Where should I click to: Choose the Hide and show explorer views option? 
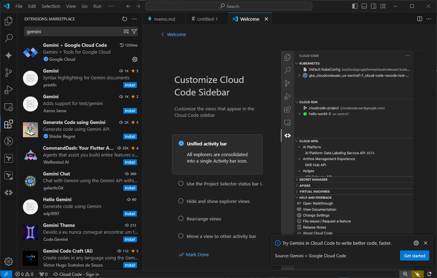tap(181, 201)
